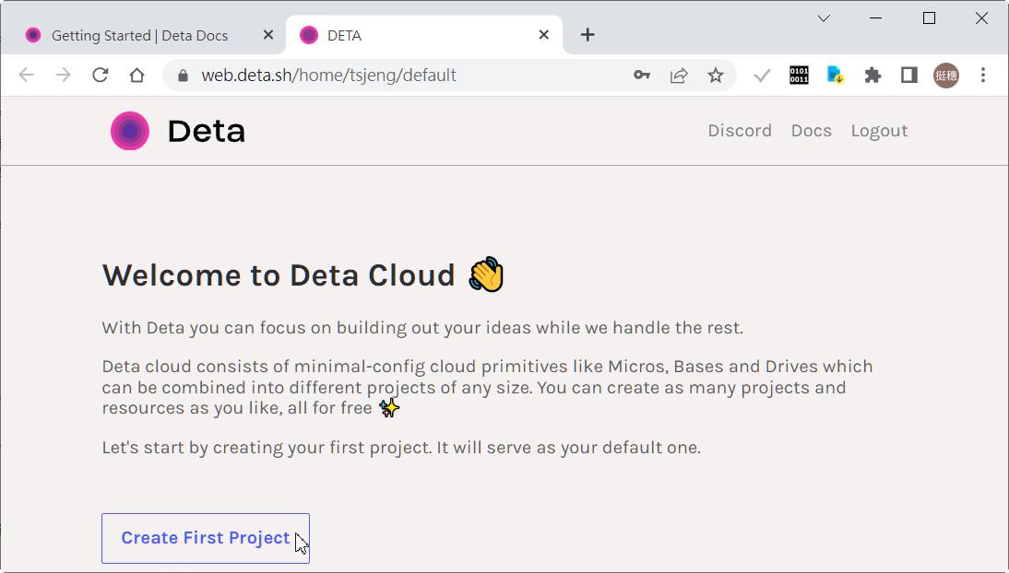Open the binary 0101 extension icon
Image resolution: width=1009 pixels, height=573 pixels.
point(799,76)
